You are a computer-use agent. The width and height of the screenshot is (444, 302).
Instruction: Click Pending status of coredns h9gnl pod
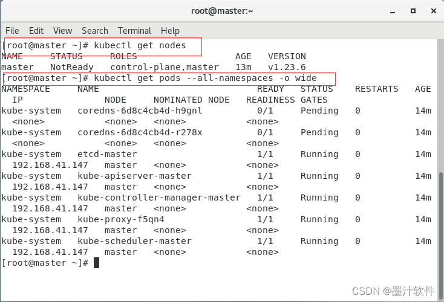click(319, 111)
